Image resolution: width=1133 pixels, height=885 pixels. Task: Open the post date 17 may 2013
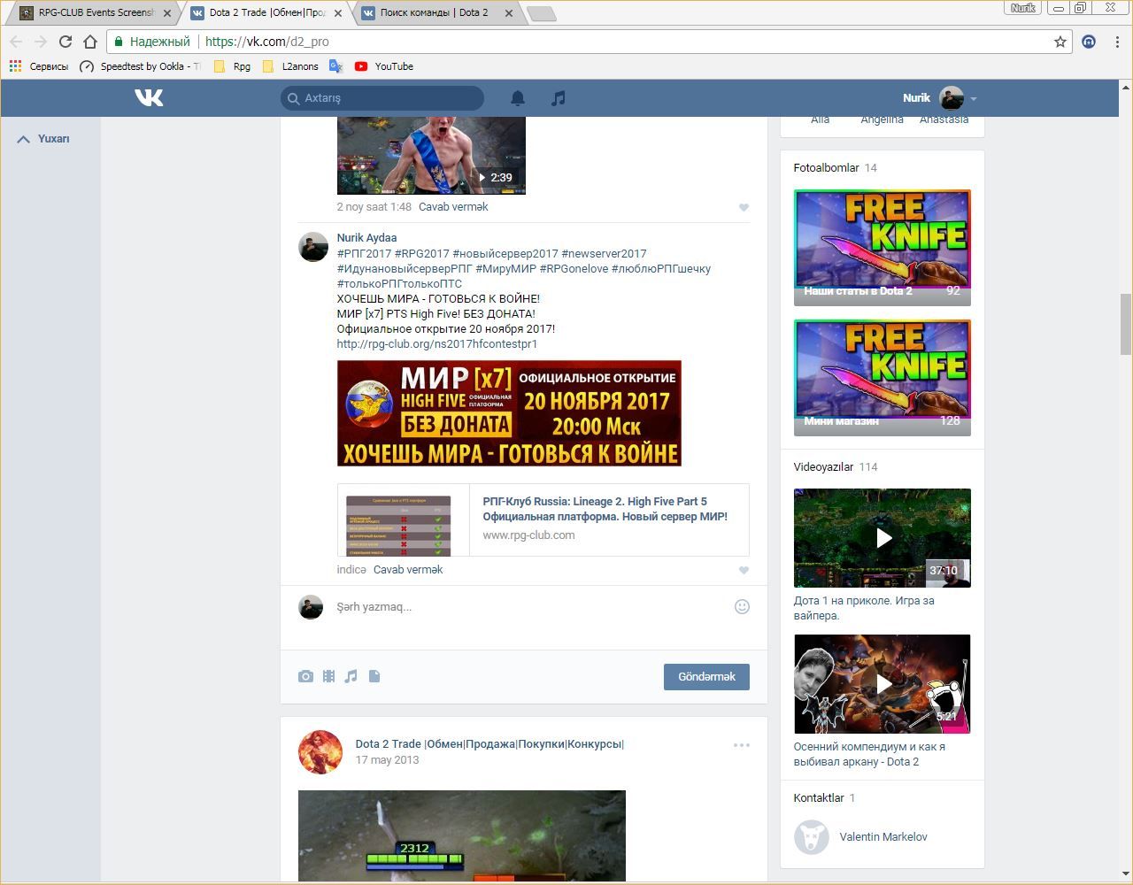(x=387, y=760)
